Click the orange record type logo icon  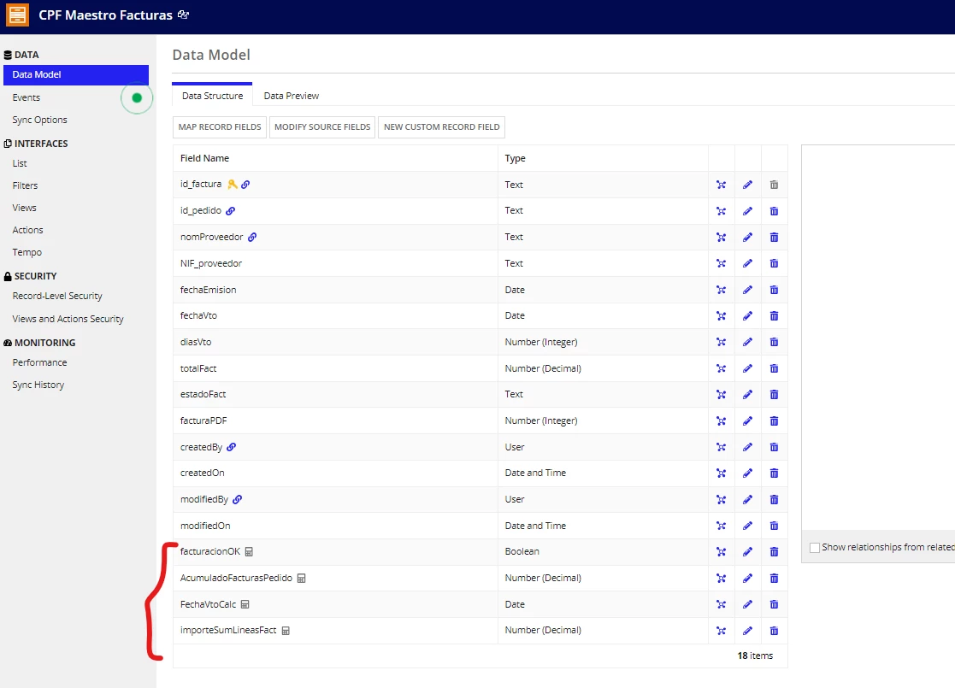tap(17, 15)
